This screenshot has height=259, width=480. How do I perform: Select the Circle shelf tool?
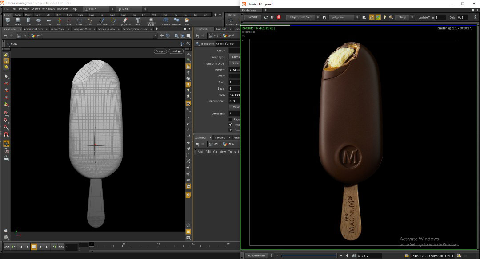point(79,21)
